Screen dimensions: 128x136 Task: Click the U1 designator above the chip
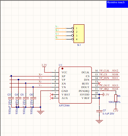(x=60, y=65)
